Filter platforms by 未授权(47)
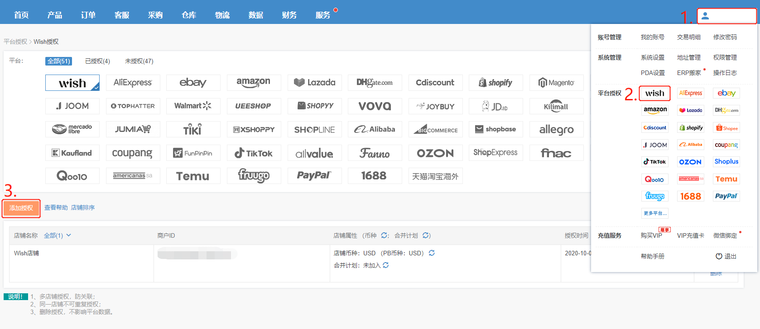 [139, 61]
